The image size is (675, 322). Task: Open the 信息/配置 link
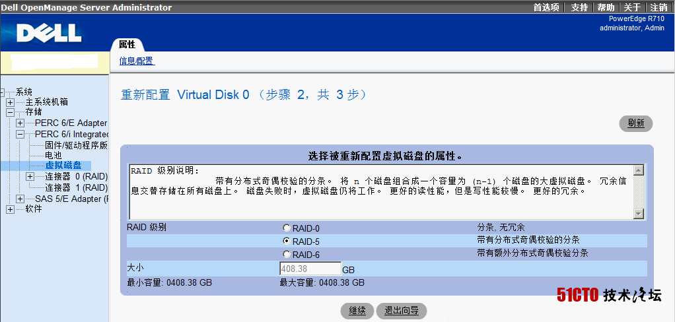[136, 61]
